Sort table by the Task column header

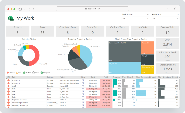14,77
